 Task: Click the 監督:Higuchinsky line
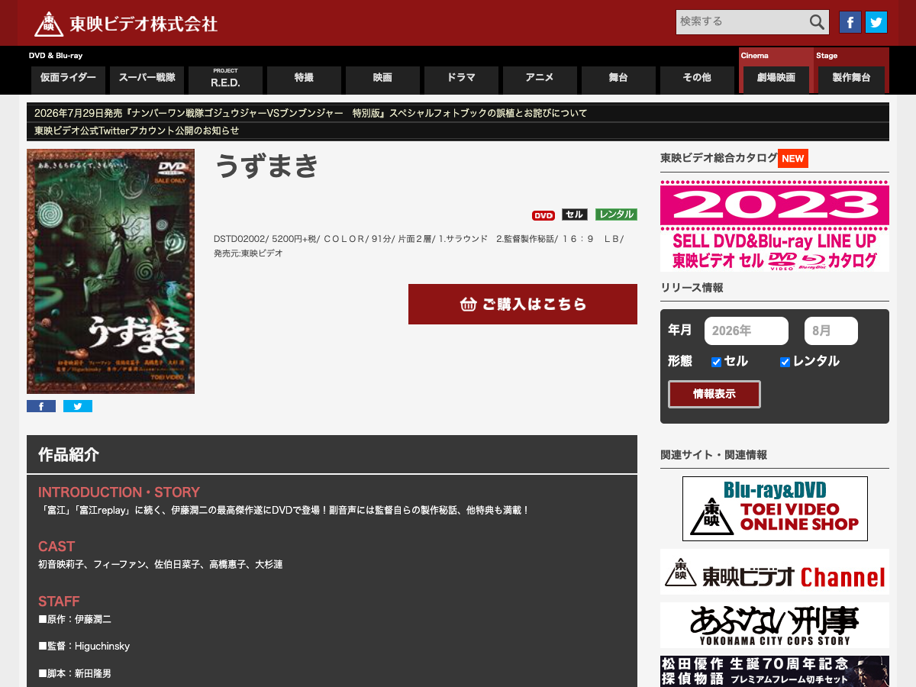tap(84, 646)
